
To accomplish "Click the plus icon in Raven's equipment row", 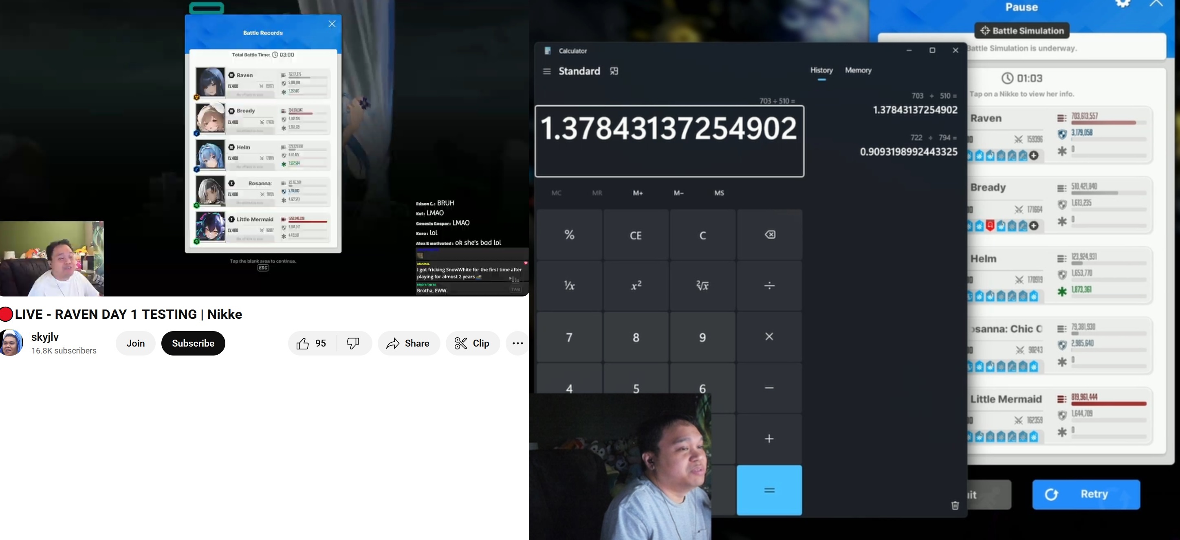I will click(1034, 156).
